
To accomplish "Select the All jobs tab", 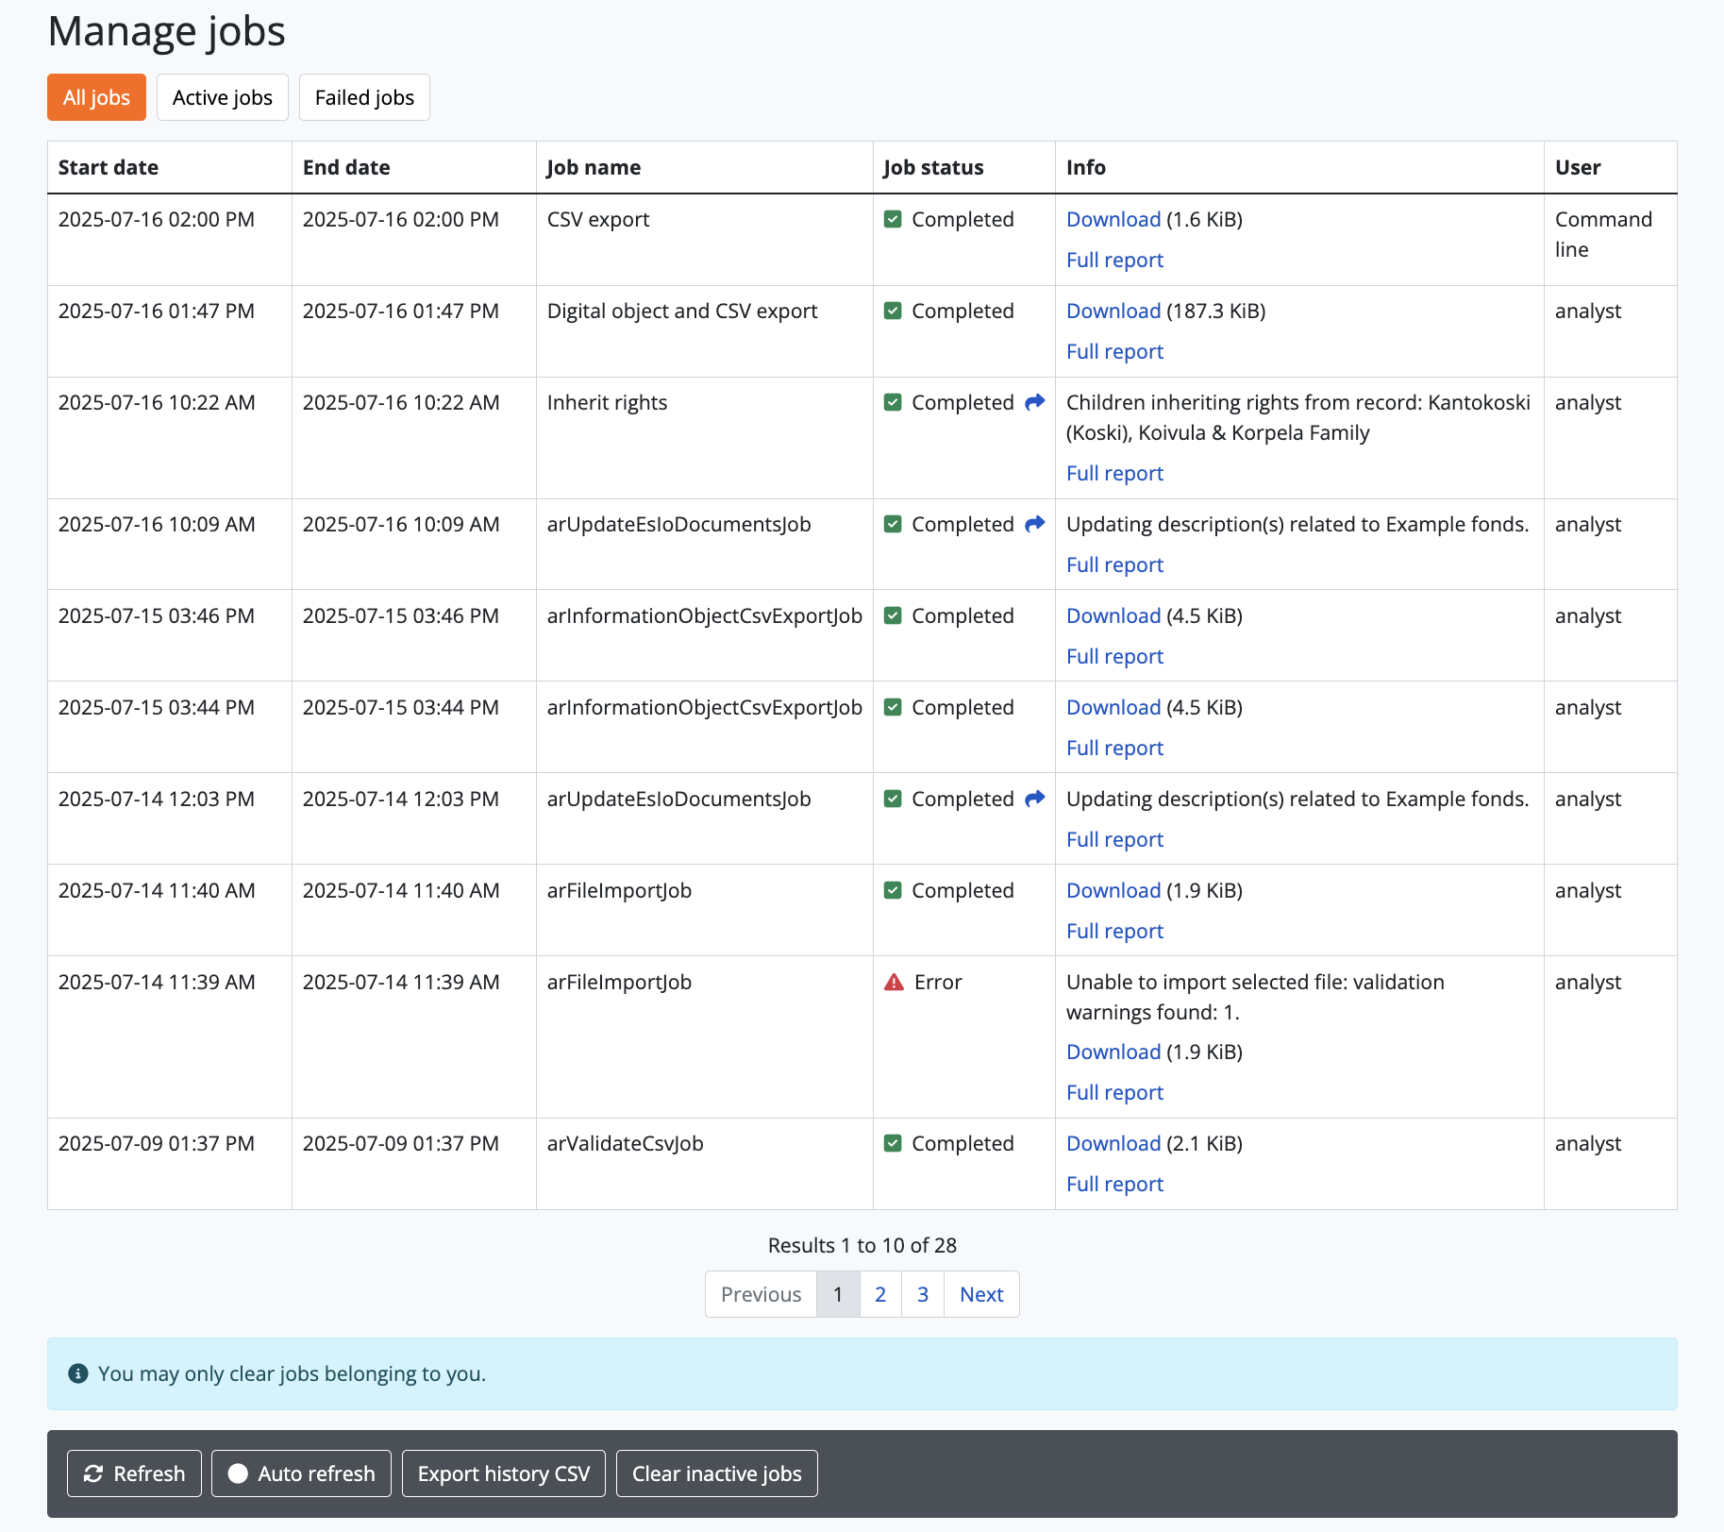I will [x=96, y=98].
